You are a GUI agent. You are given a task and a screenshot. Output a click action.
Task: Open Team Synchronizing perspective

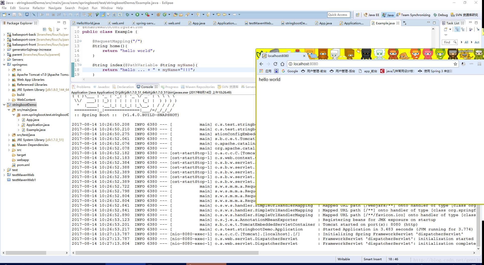point(413,15)
